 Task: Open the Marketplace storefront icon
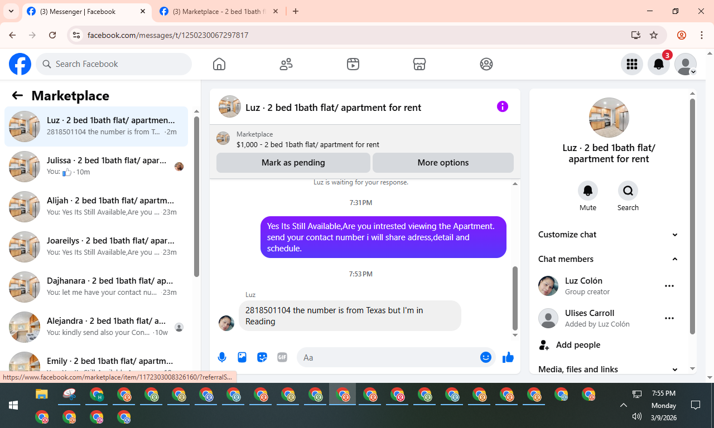point(419,64)
